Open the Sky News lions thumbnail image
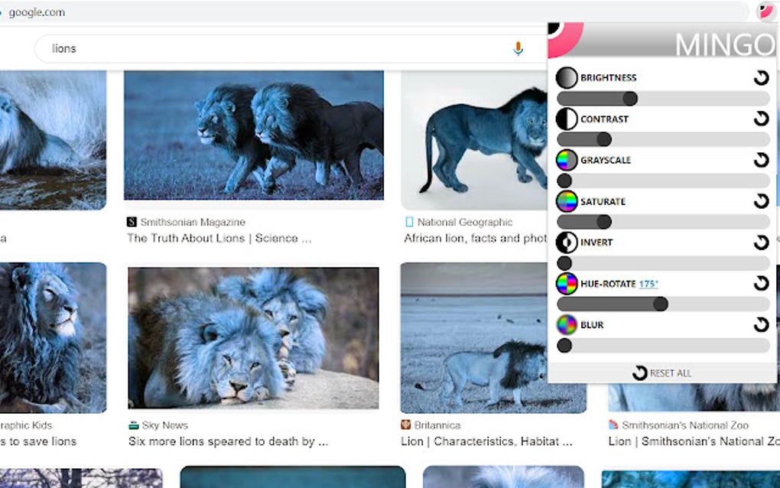 coord(252,339)
